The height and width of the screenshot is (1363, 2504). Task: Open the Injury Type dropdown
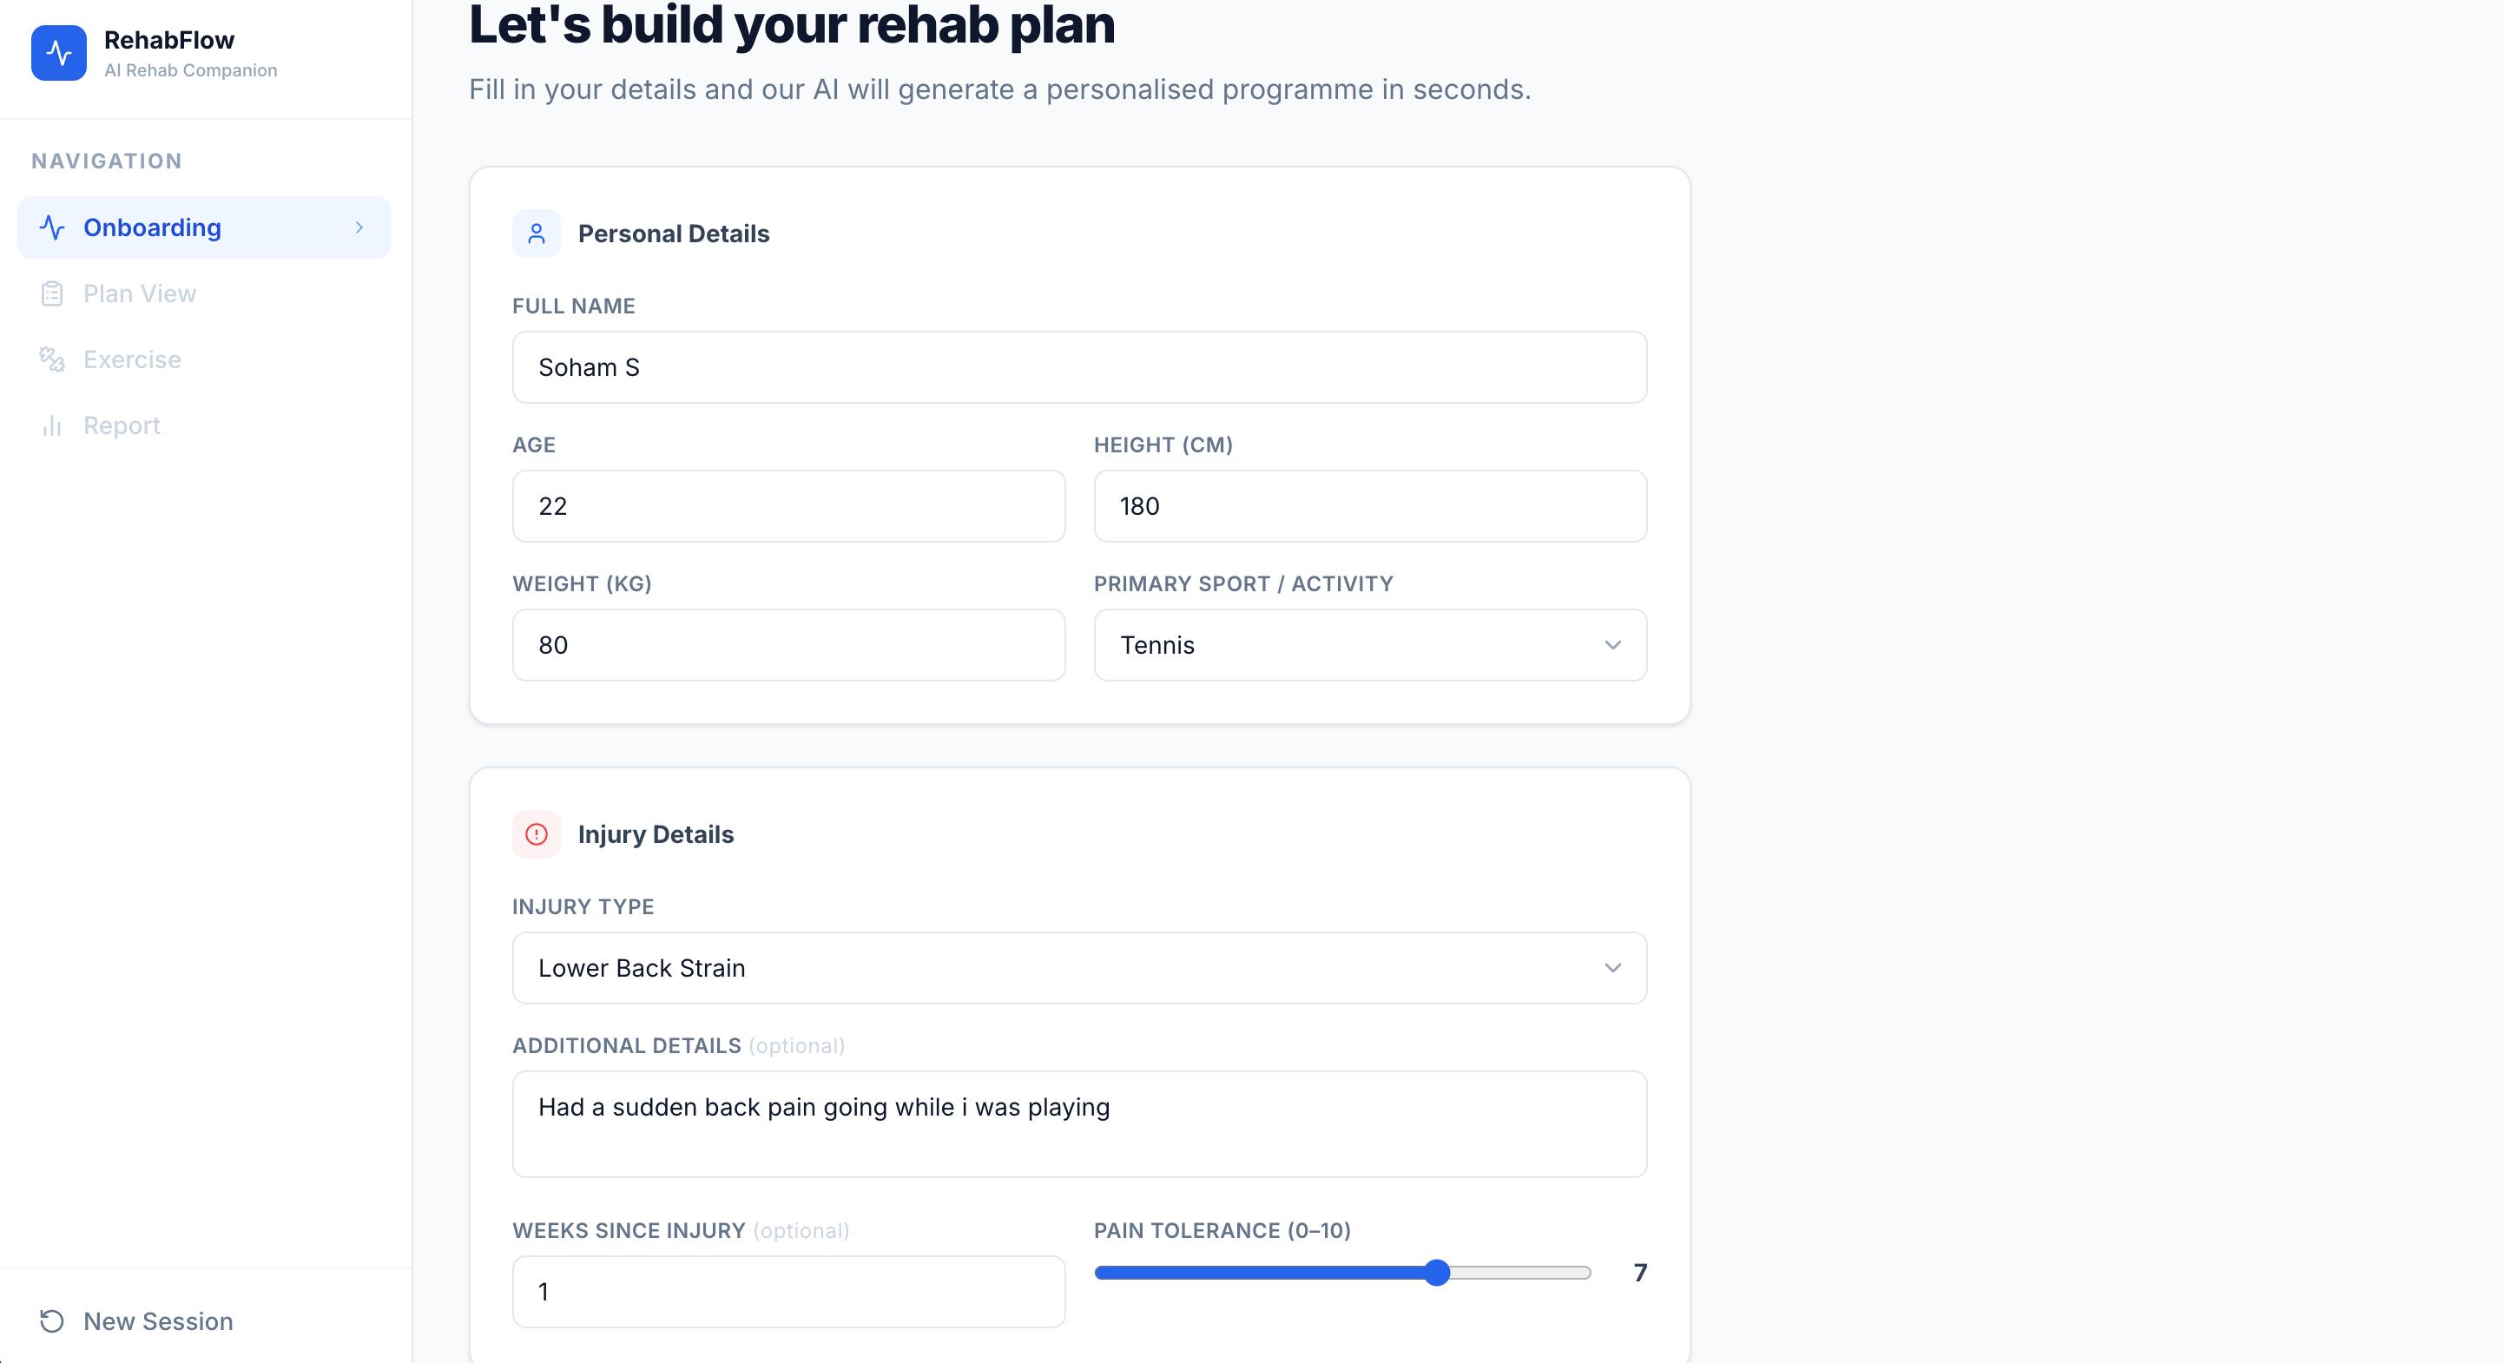(1079, 968)
